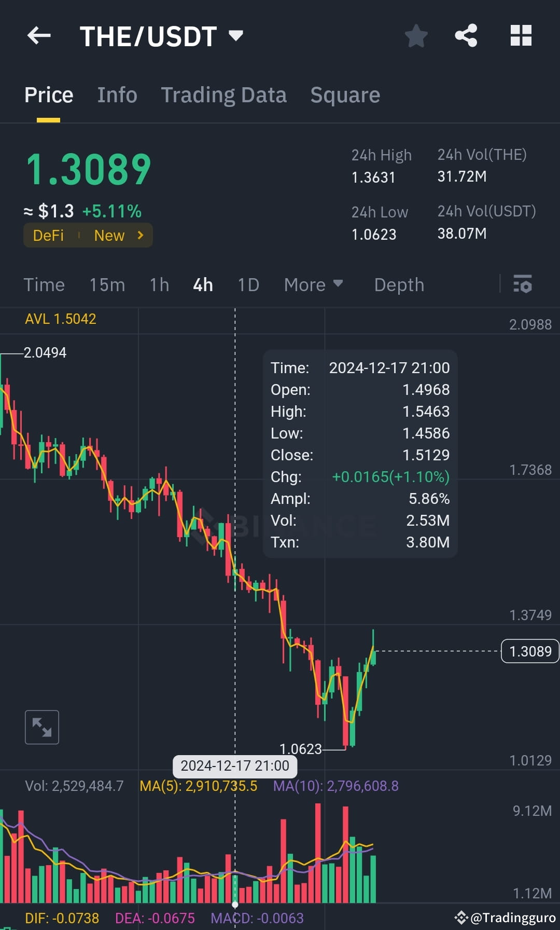
Task: Tap the fullscreen expand icon on chart
Action: pos(41,727)
